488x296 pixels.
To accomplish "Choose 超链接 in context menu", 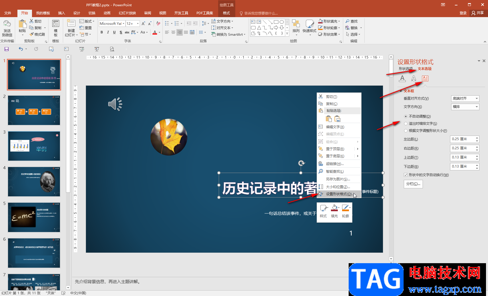I will tap(339, 164).
